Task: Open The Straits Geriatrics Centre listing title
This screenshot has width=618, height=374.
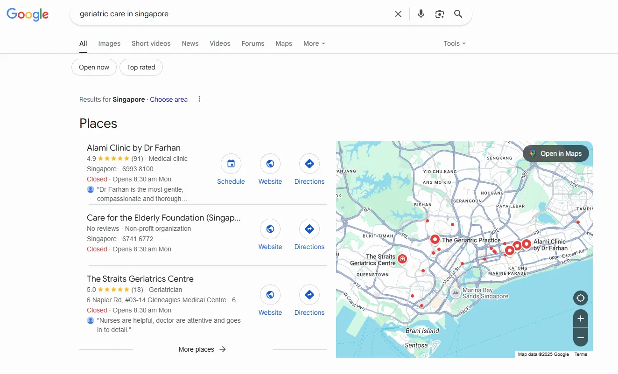Action: (x=140, y=279)
